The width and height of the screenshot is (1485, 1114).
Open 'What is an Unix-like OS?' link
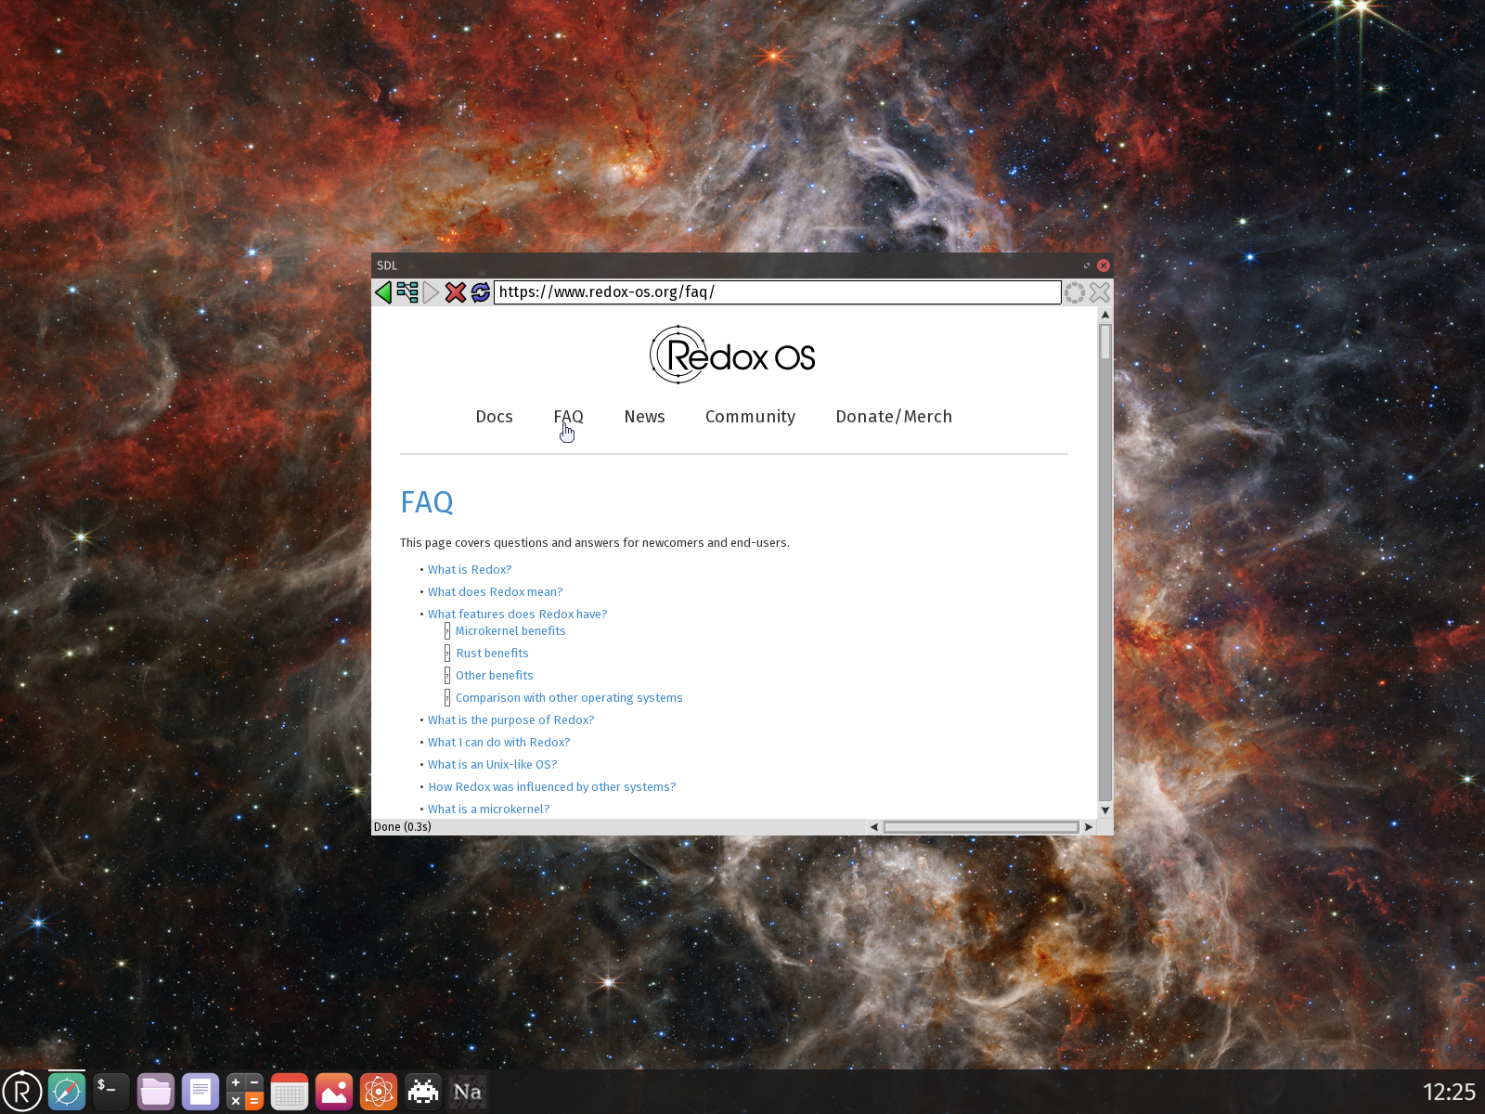point(492,765)
